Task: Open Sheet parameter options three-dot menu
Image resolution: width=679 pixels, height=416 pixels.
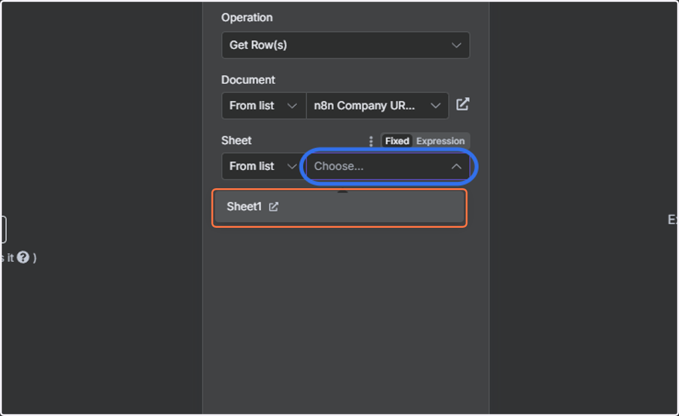Action: [x=371, y=141]
